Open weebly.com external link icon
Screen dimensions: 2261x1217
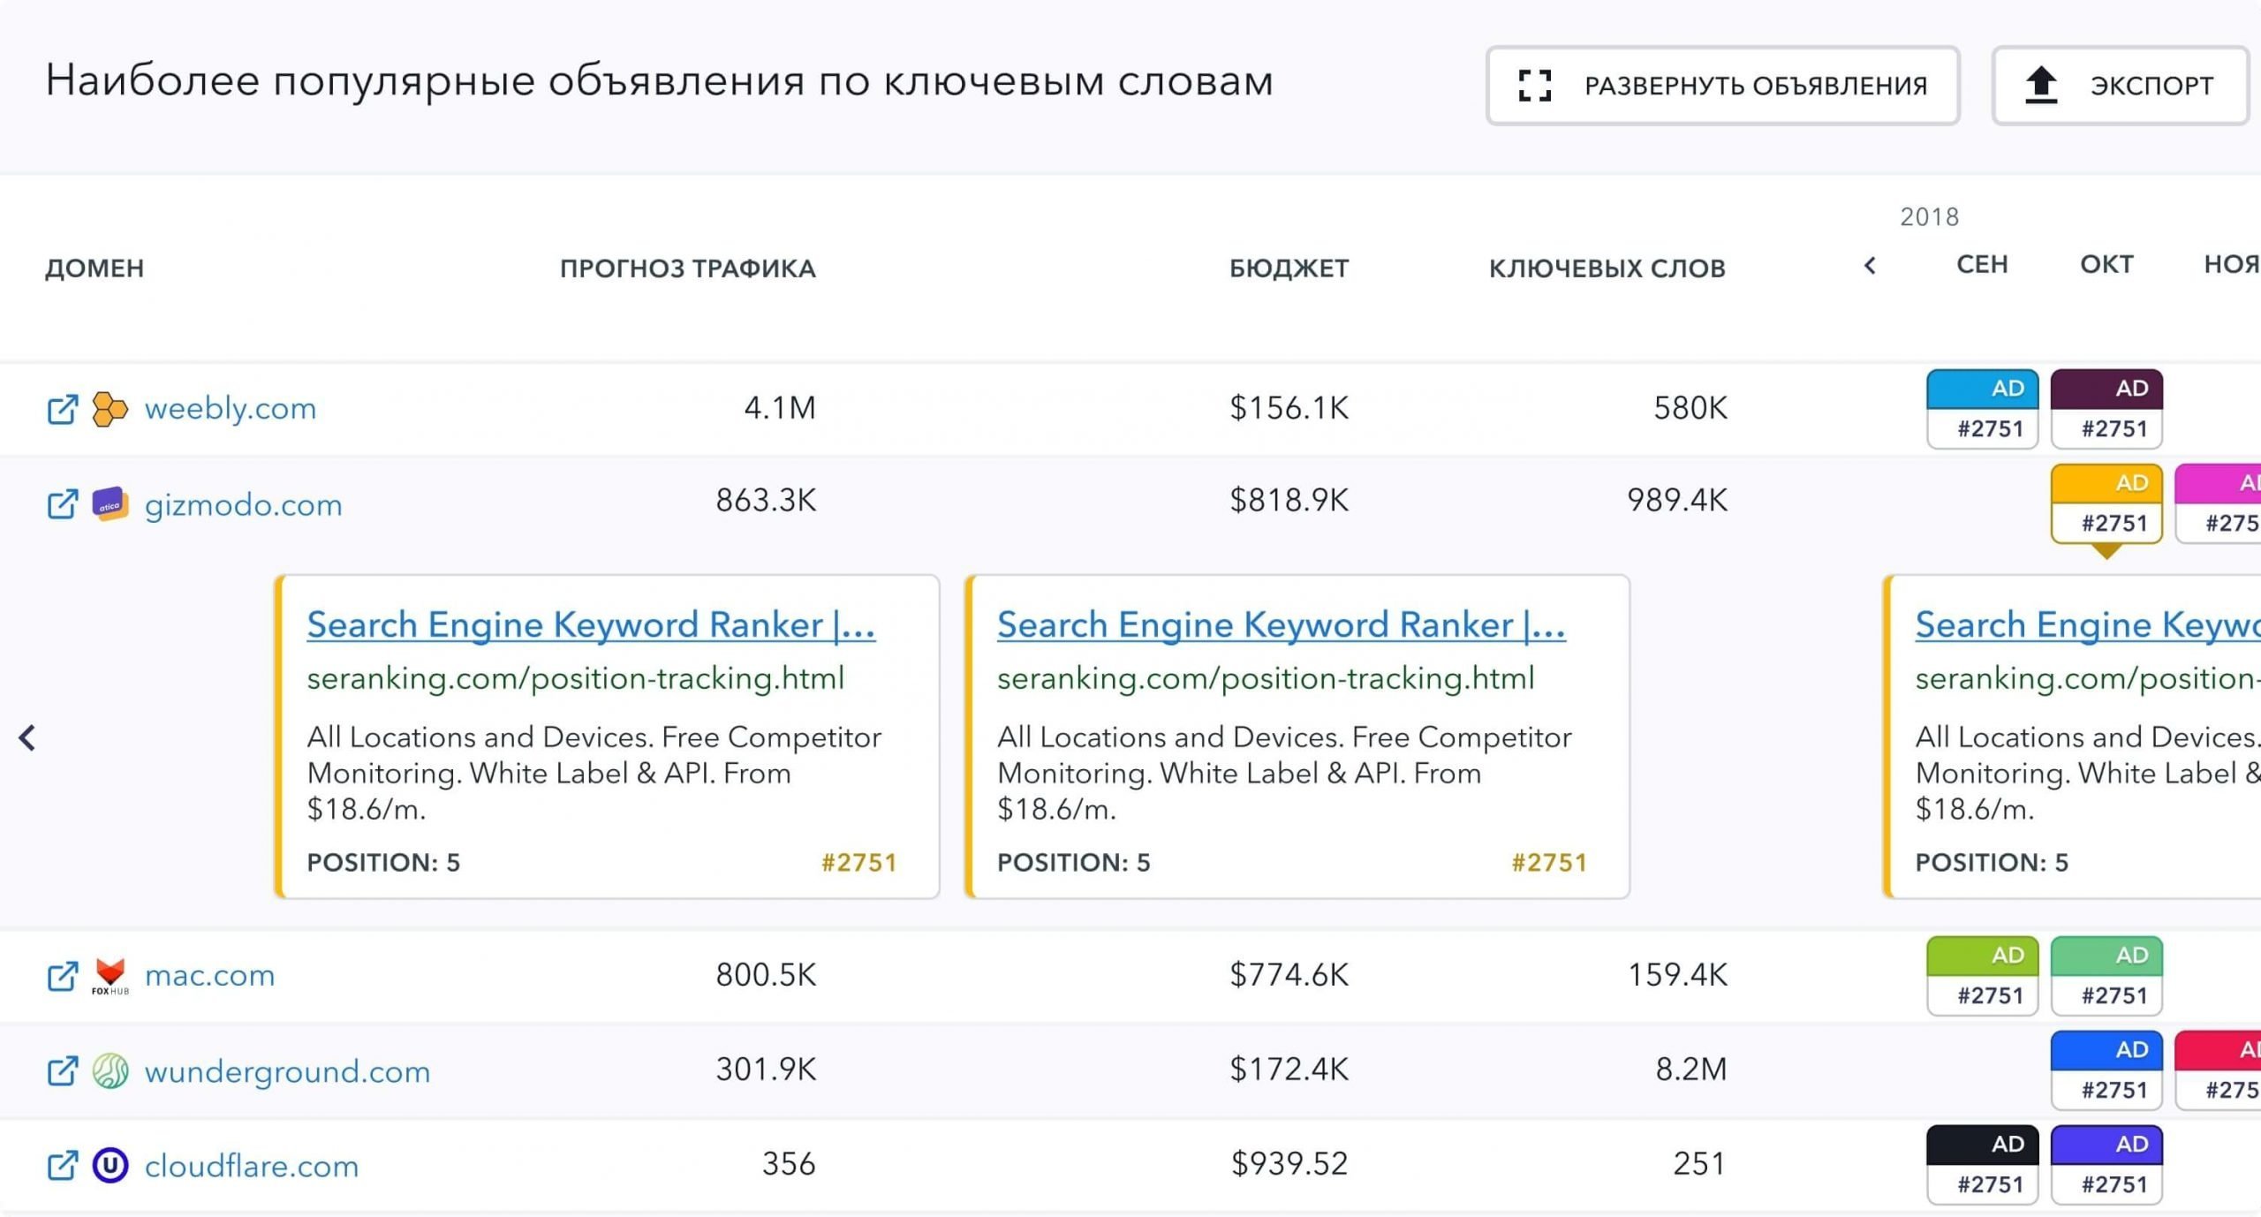(62, 409)
